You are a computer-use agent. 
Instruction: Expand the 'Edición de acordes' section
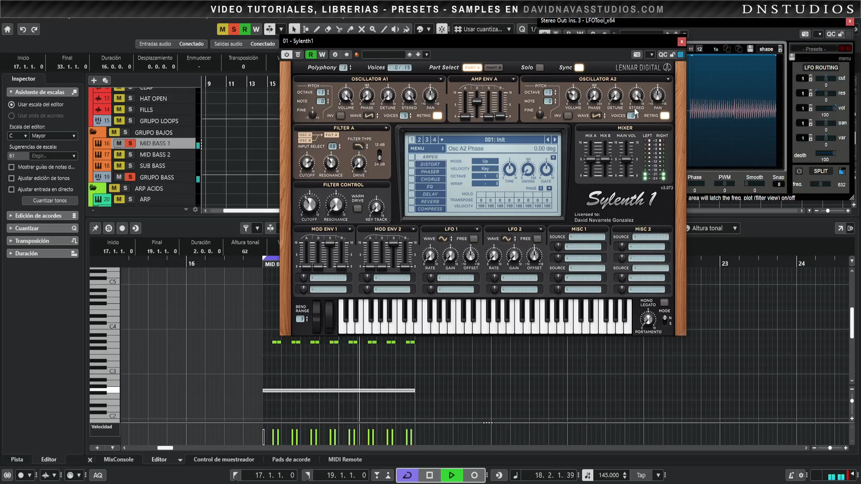[38, 216]
